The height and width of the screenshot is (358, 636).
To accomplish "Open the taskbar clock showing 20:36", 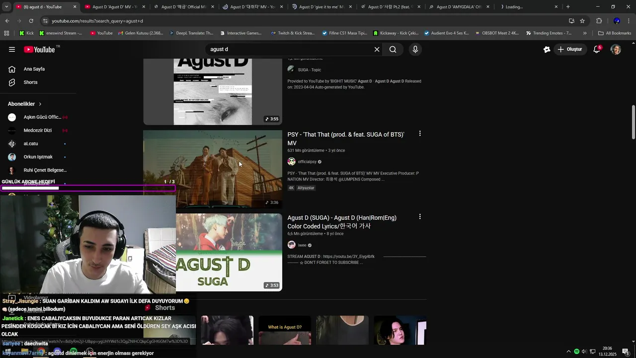I will [x=607, y=352].
